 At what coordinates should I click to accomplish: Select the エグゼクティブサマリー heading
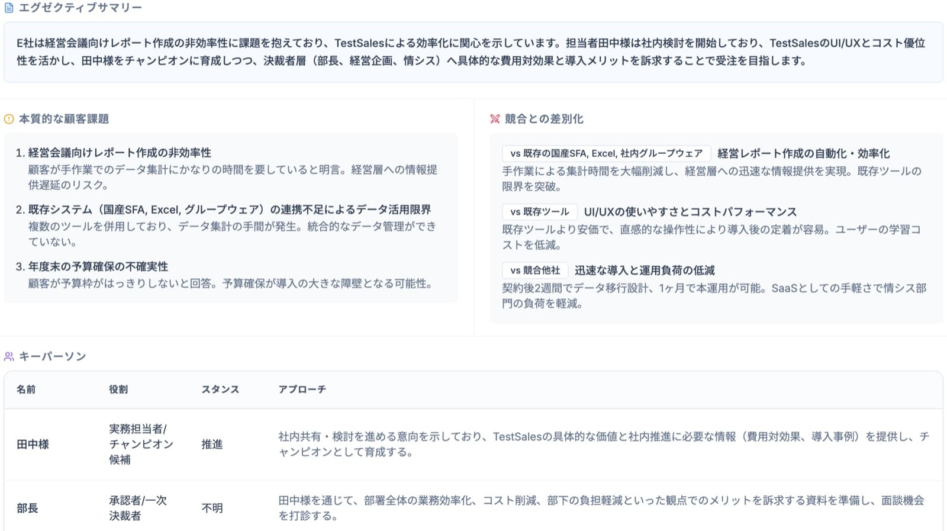coord(80,8)
